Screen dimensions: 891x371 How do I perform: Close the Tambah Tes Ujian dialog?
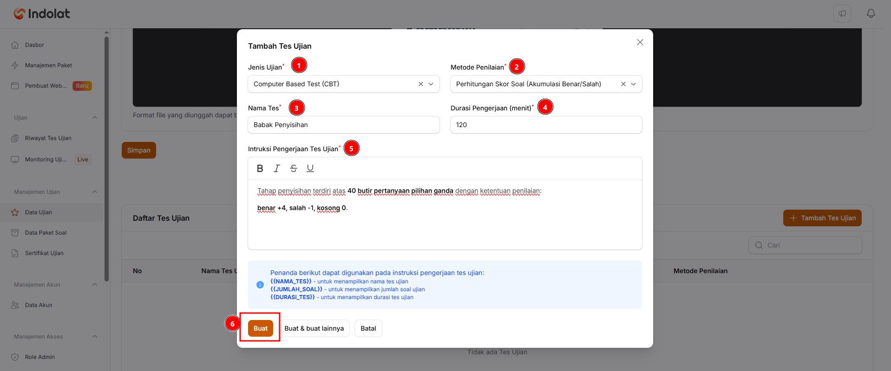tap(640, 42)
